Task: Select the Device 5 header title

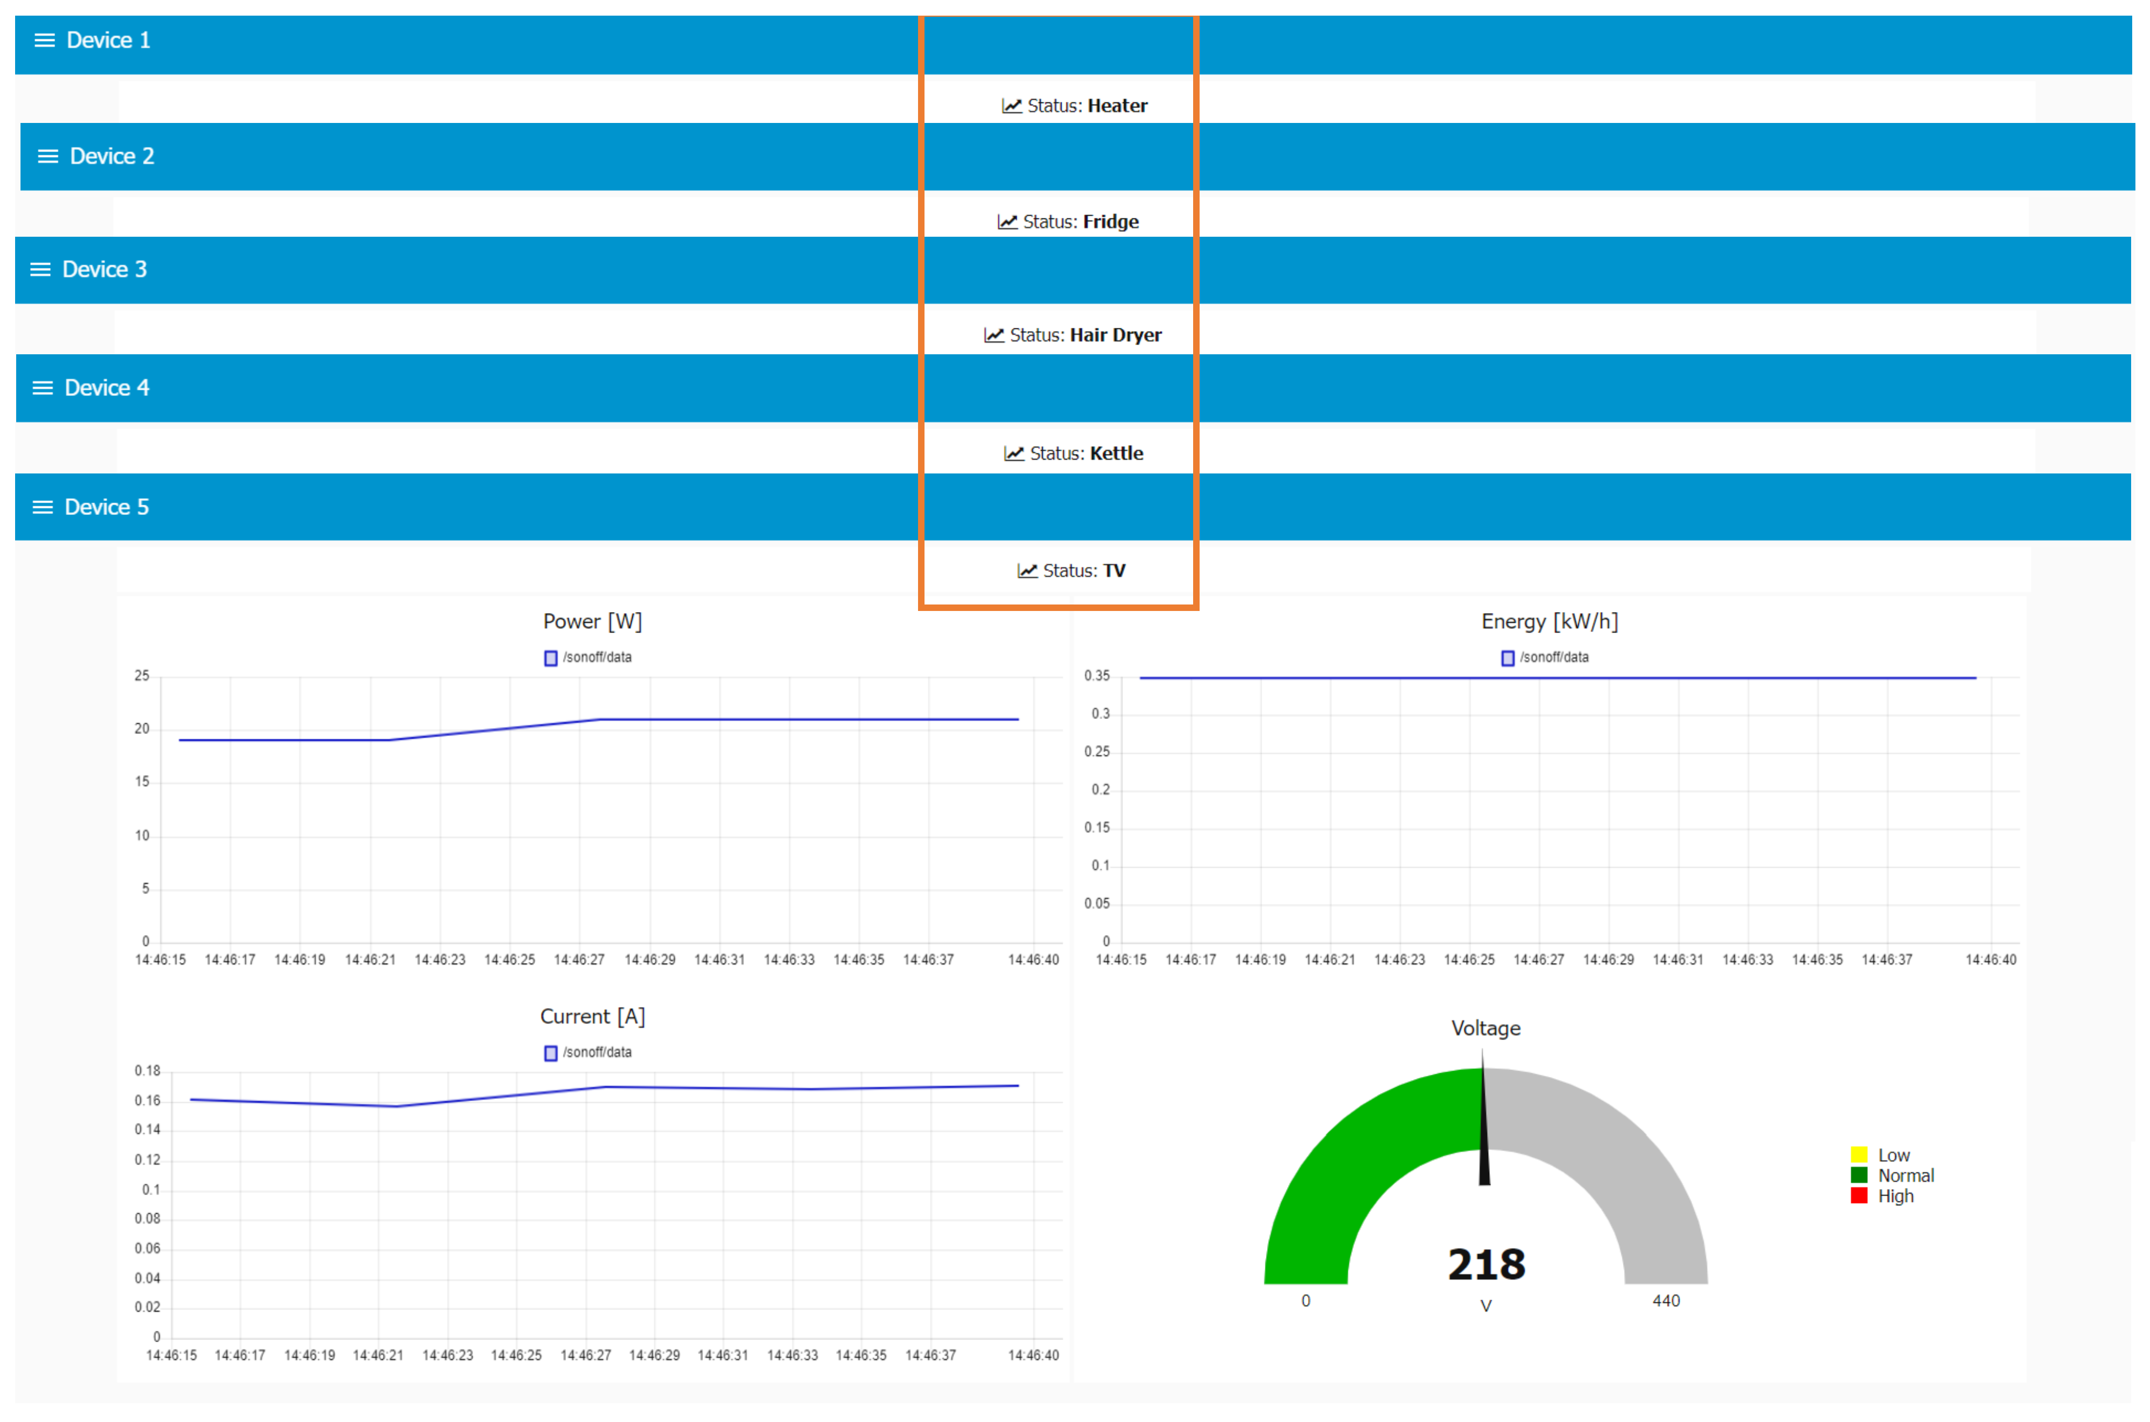Action: [x=106, y=507]
